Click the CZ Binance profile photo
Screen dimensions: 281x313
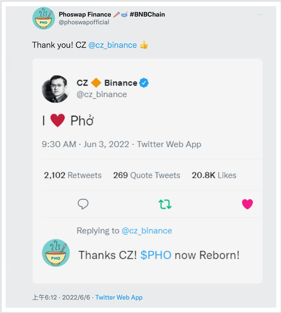tap(55, 89)
